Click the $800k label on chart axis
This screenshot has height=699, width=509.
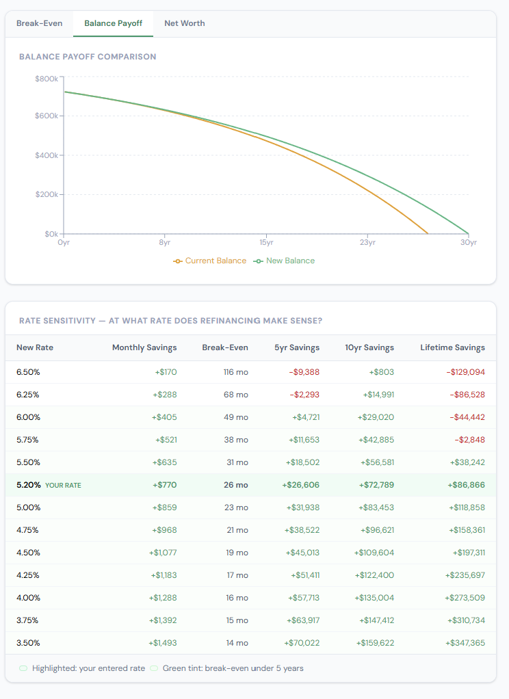pyautogui.click(x=46, y=79)
